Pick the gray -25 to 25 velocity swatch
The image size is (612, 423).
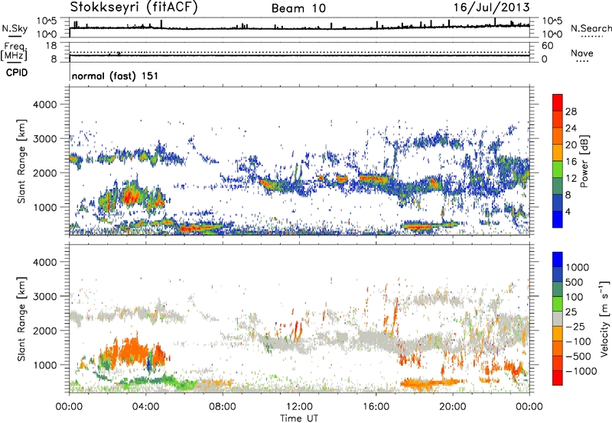tap(558, 318)
